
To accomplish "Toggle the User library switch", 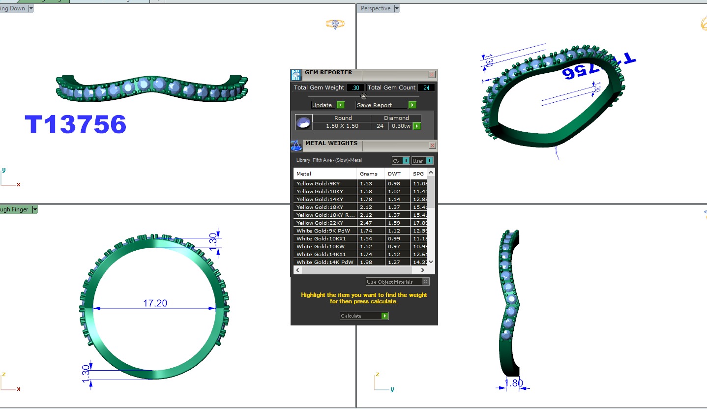I will pos(429,161).
